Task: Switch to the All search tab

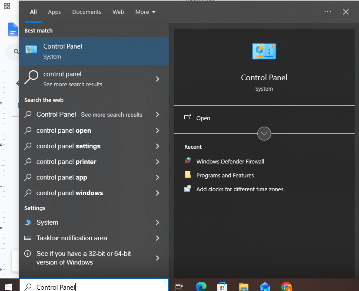Action: pyautogui.click(x=33, y=12)
